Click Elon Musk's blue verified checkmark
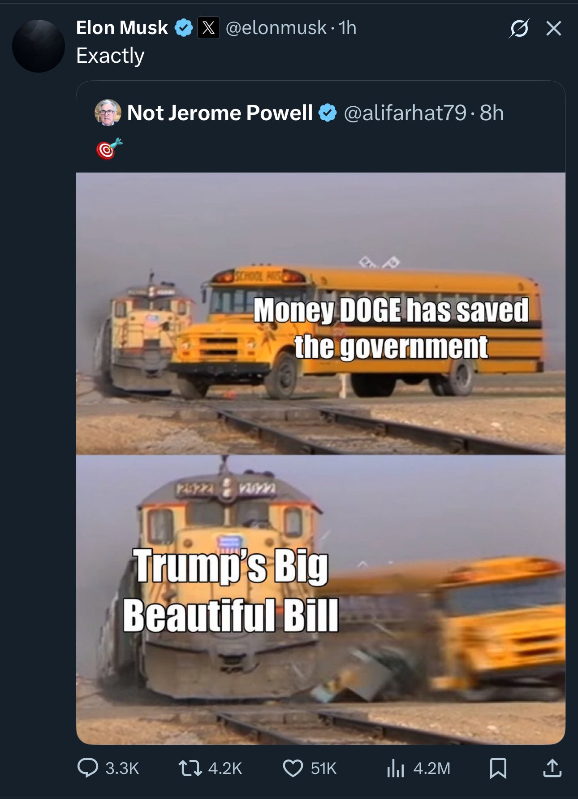This screenshot has width=578, height=799. [x=183, y=28]
